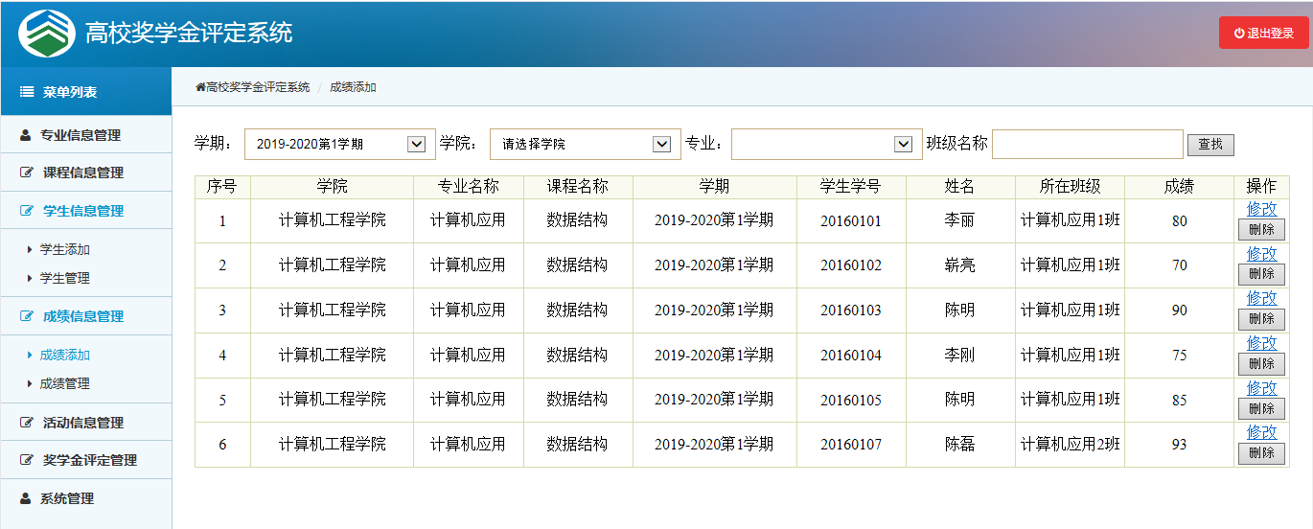Screen dimensions: 1313x529
Task: Click the list icon beside 菜单列表
Action: click(x=27, y=92)
